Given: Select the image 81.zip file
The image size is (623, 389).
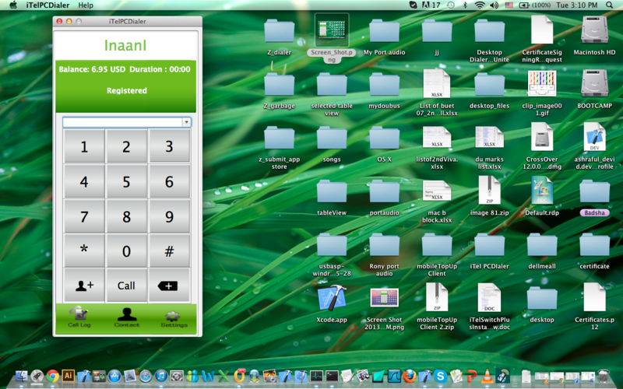Looking at the screenshot, I should click(489, 191).
